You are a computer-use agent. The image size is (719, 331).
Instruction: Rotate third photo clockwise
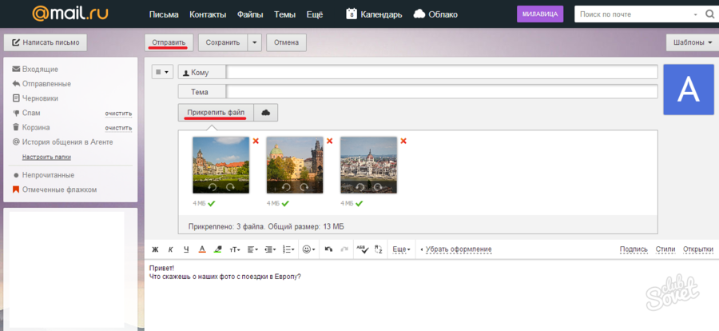pyautogui.click(x=378, y=187)
